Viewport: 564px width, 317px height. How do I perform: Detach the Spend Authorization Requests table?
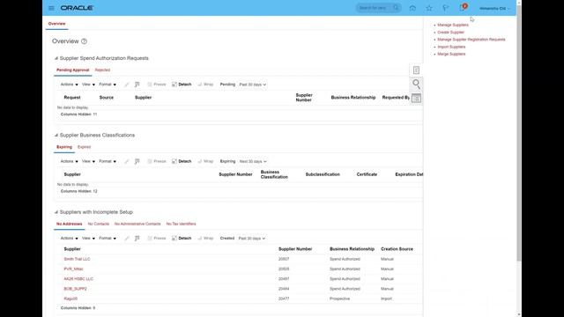point(182,85)
